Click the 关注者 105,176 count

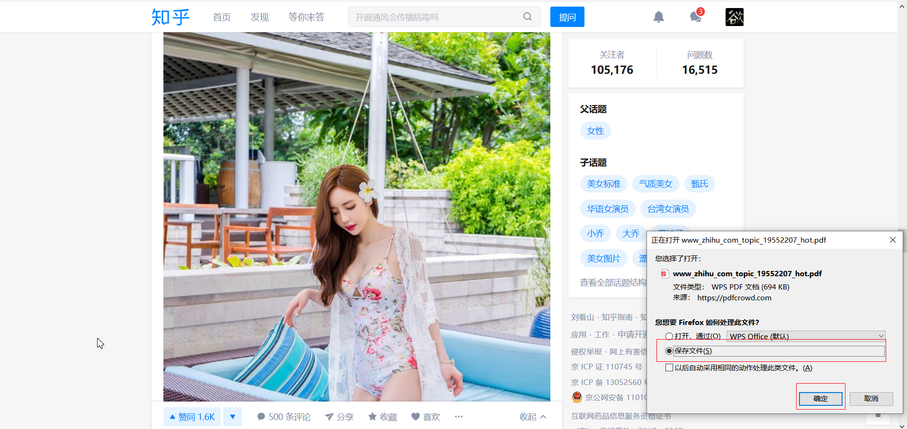612,63
